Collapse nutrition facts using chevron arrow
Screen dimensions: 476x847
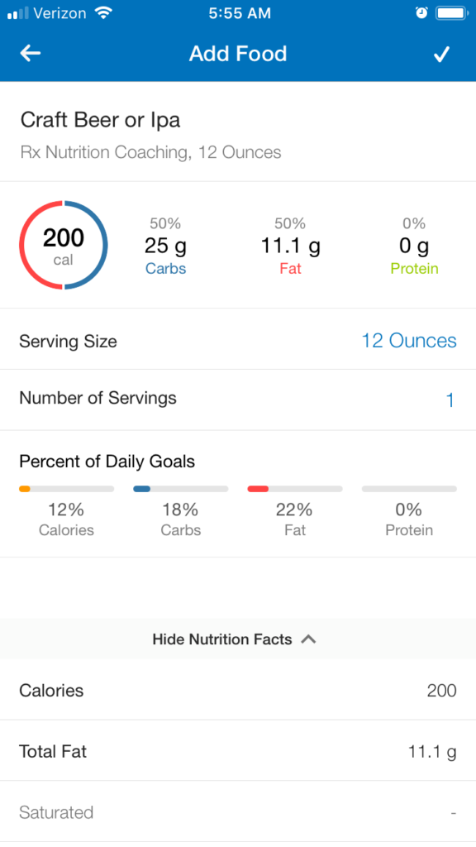point(308,639)
